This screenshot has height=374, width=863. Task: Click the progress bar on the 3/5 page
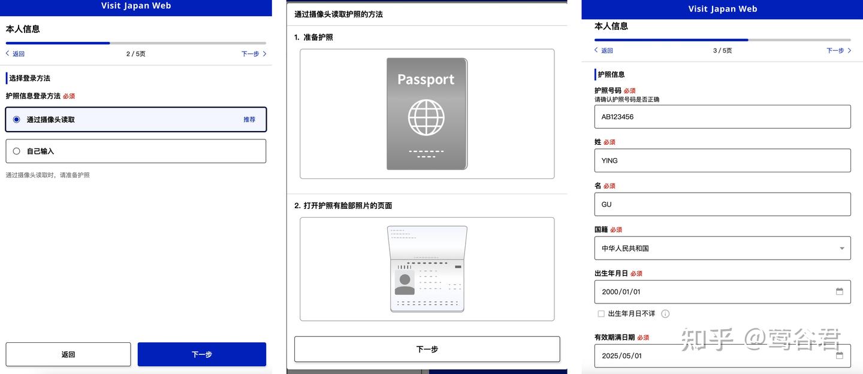[x=722, y=39]
